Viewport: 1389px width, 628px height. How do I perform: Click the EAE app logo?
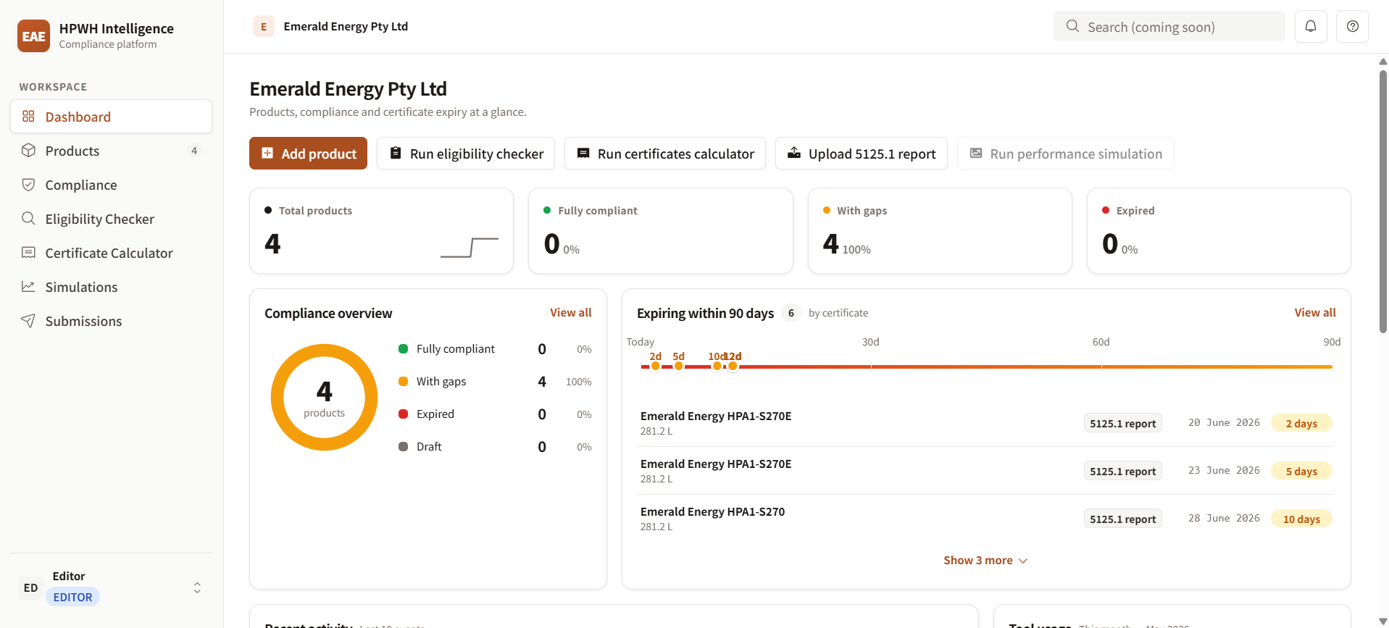(33, 35)
